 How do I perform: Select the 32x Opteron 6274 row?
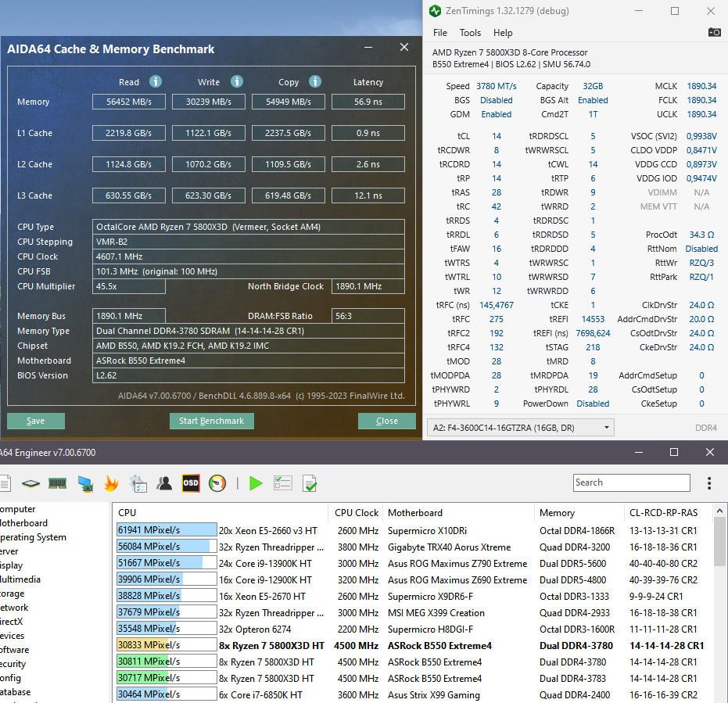414,629
